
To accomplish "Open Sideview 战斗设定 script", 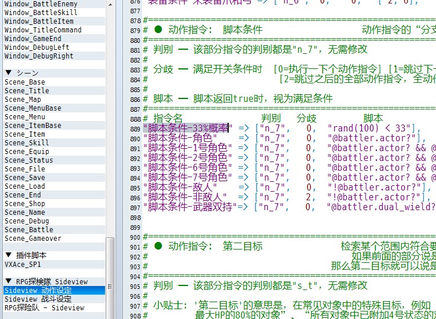I will point(54,299).
